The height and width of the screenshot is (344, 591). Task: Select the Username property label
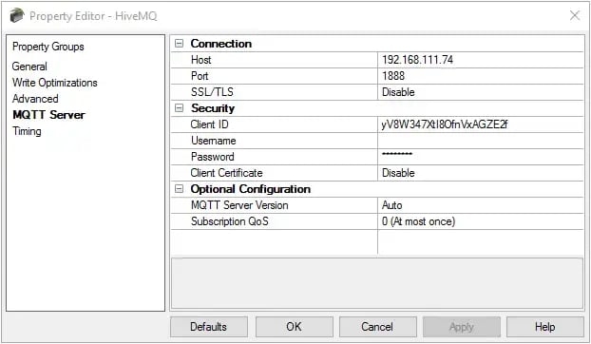pyautogui.click(x=214, y=141)
